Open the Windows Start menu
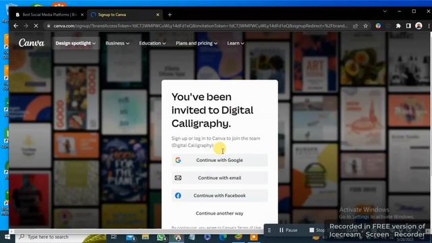 pos(7,237)
